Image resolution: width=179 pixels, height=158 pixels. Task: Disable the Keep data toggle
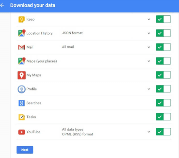(x=163, y=19)
